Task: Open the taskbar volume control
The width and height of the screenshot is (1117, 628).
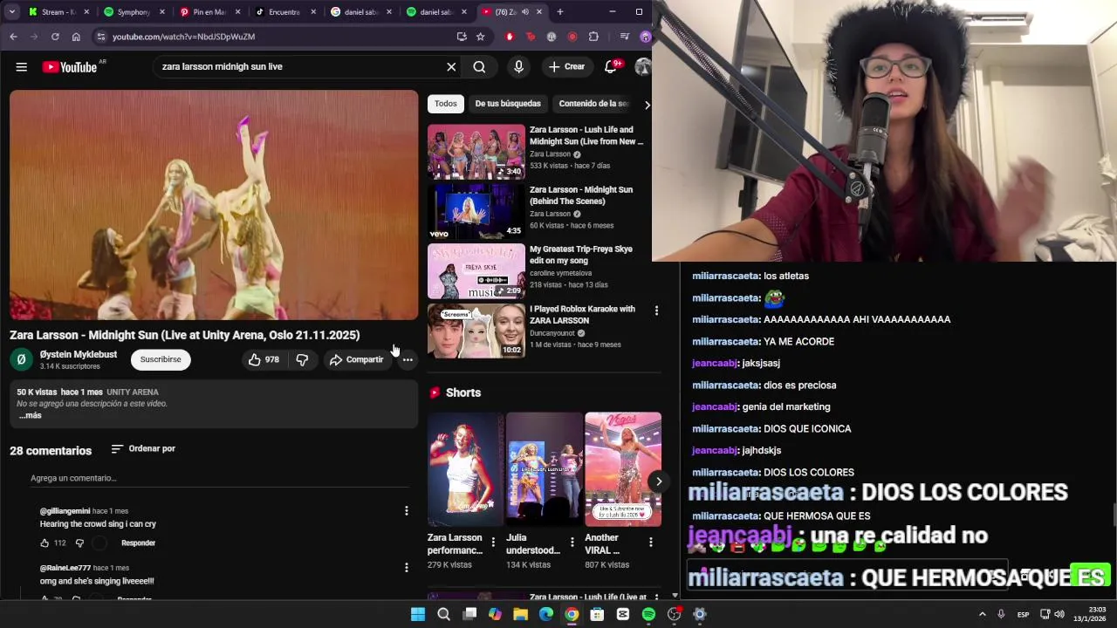Action: click(1059, 614)
